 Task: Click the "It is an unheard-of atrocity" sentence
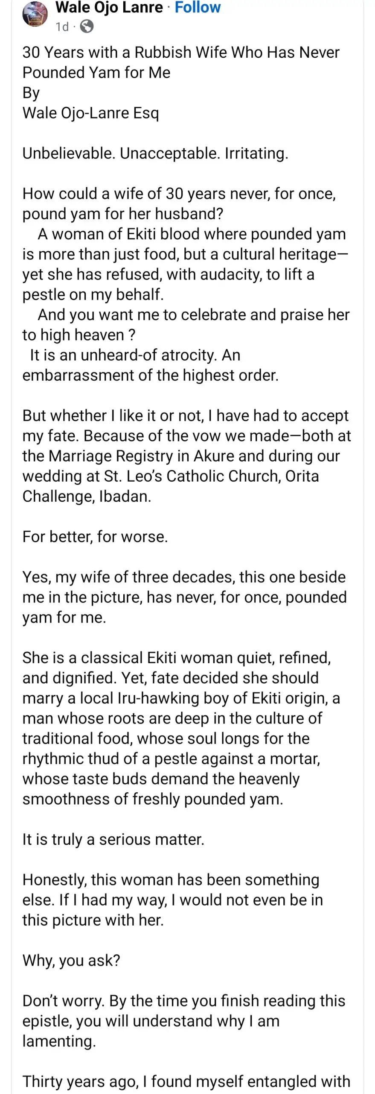(x=150, y=365)
